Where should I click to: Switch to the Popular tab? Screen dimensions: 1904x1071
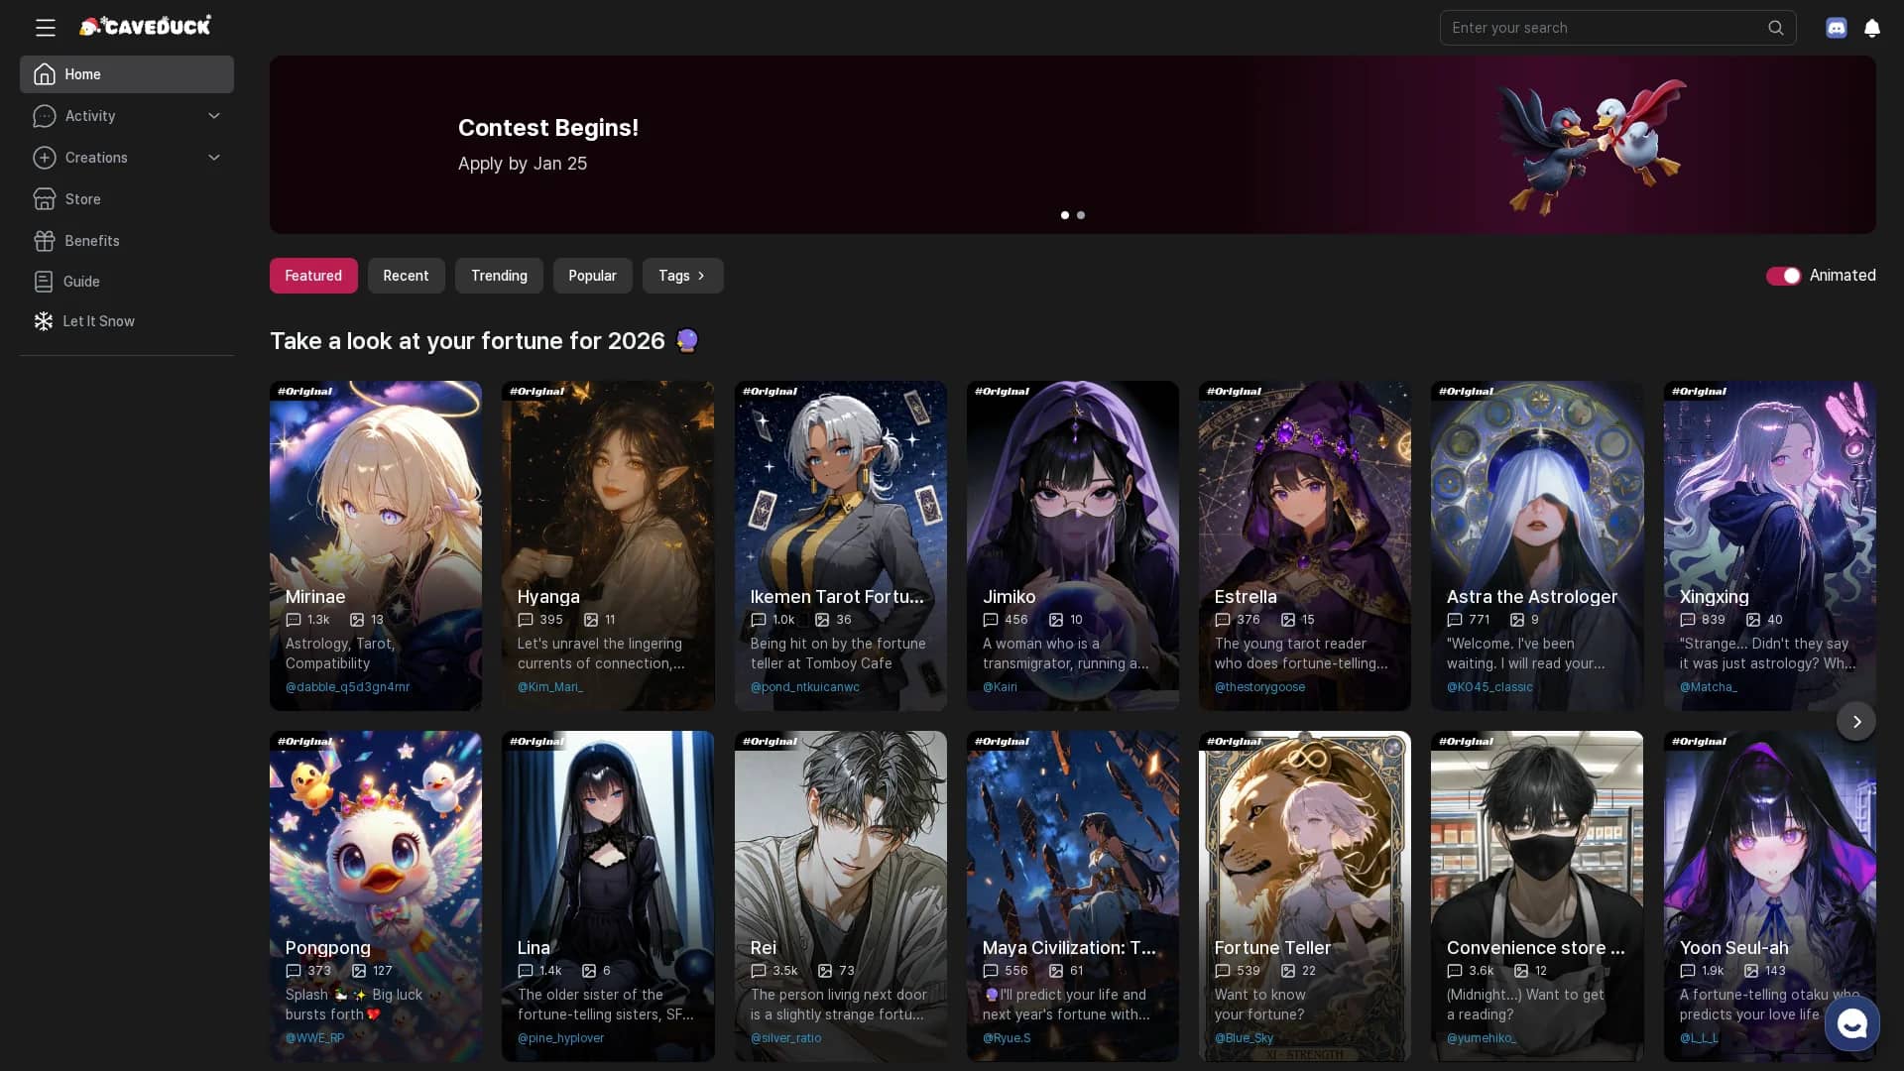tap(592, 276)
